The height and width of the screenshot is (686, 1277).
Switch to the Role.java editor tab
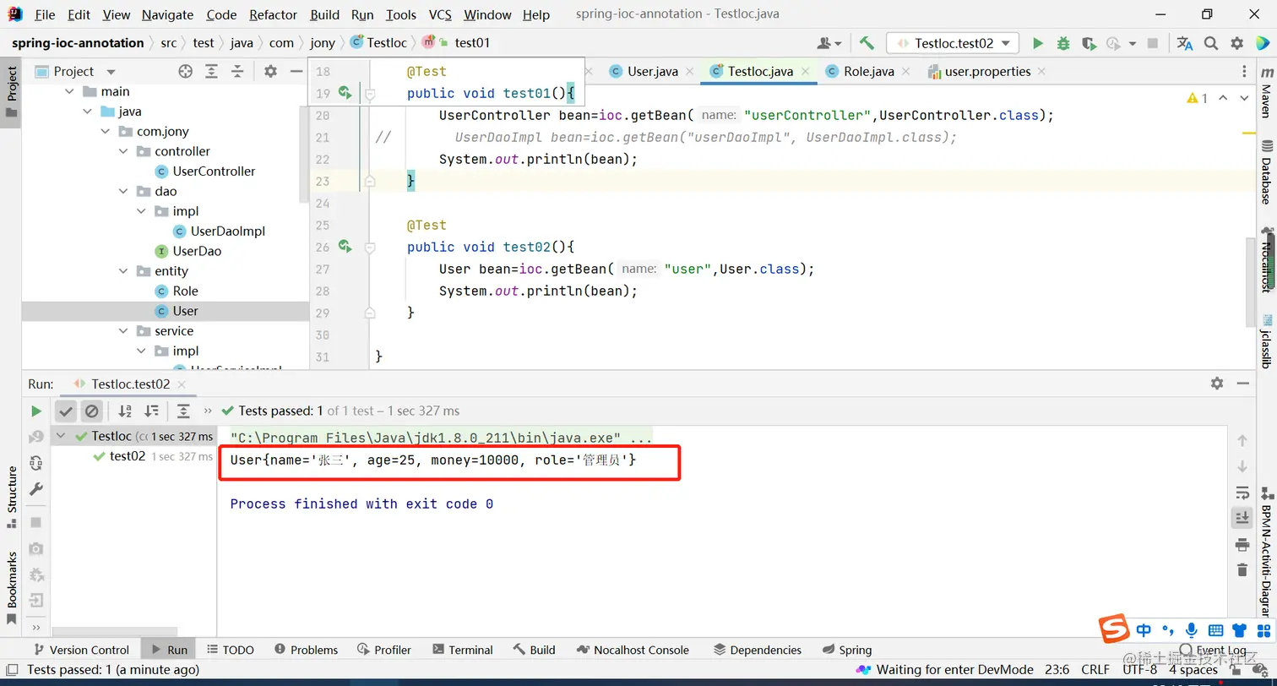click(868, 72)
